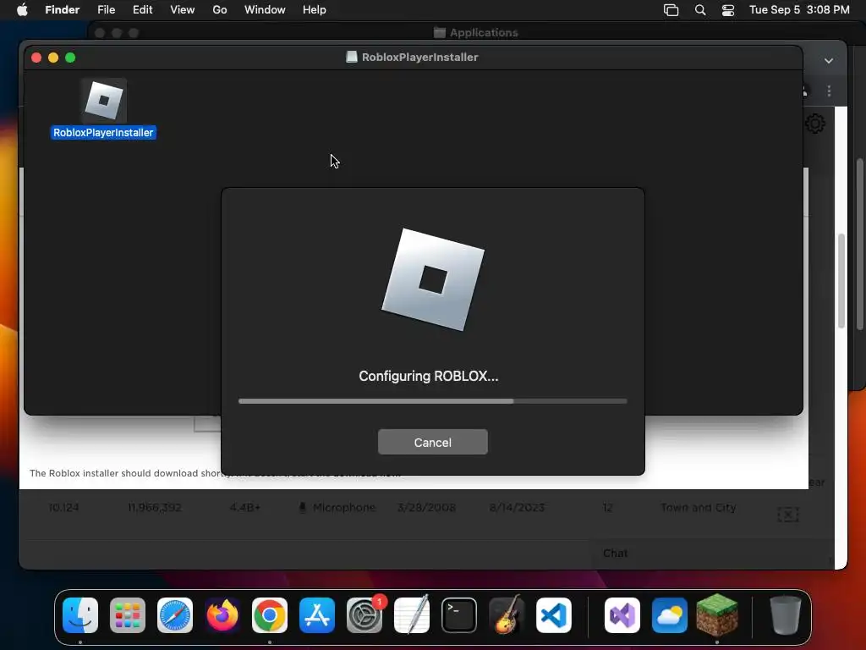The image size is (866, 650).
Task: Open the Window menu
Action: 265,10
